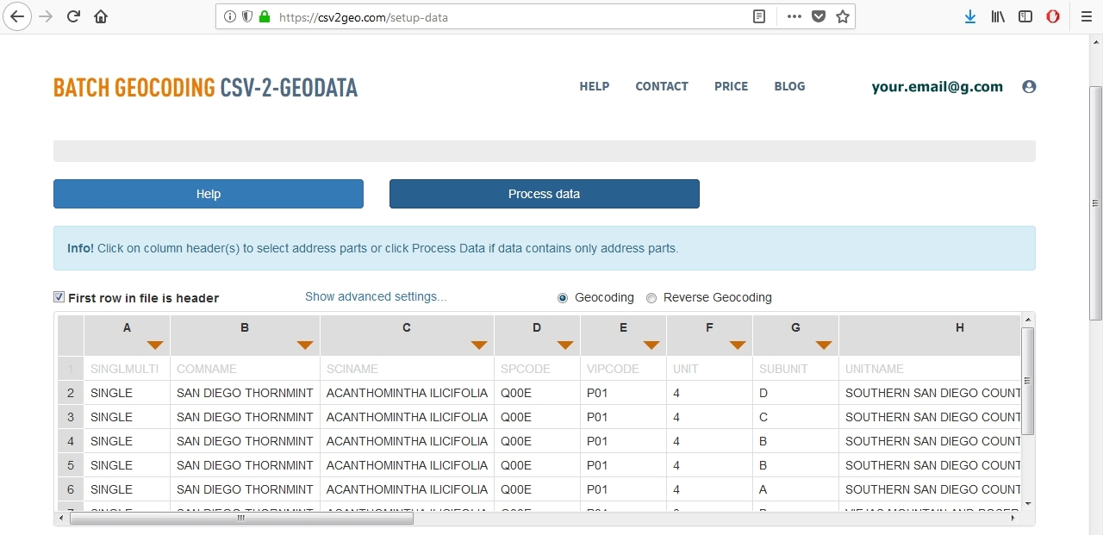Open the BLOG navigation item

[x=789, y=86]
